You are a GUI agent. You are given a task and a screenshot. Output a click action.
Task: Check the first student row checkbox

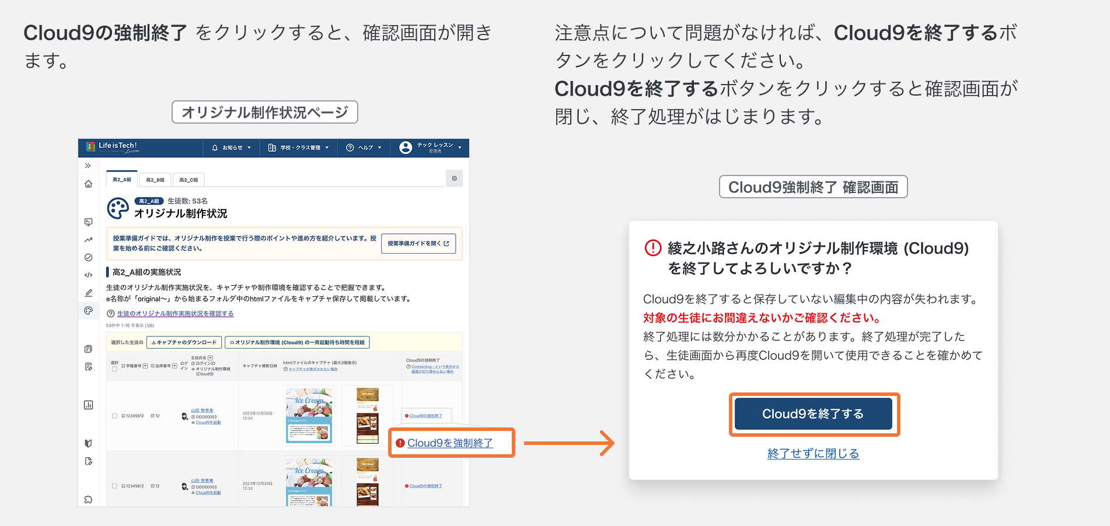pos(114,416)
